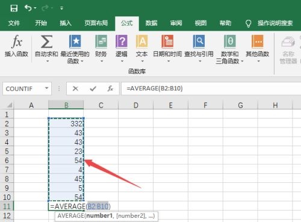Open 最近使用的函数 star book icon
The image size is (301, 222).
pyautogui.click(x=75, y=42)
